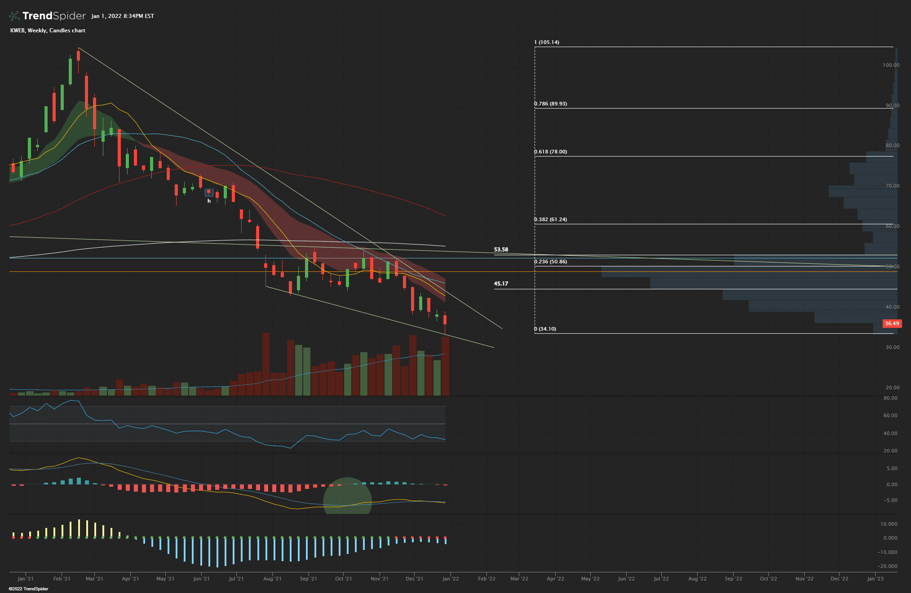Click the 'Jan '22' date axis label
The height and width of the screenshot is (593, 911).
click(450, 579)
